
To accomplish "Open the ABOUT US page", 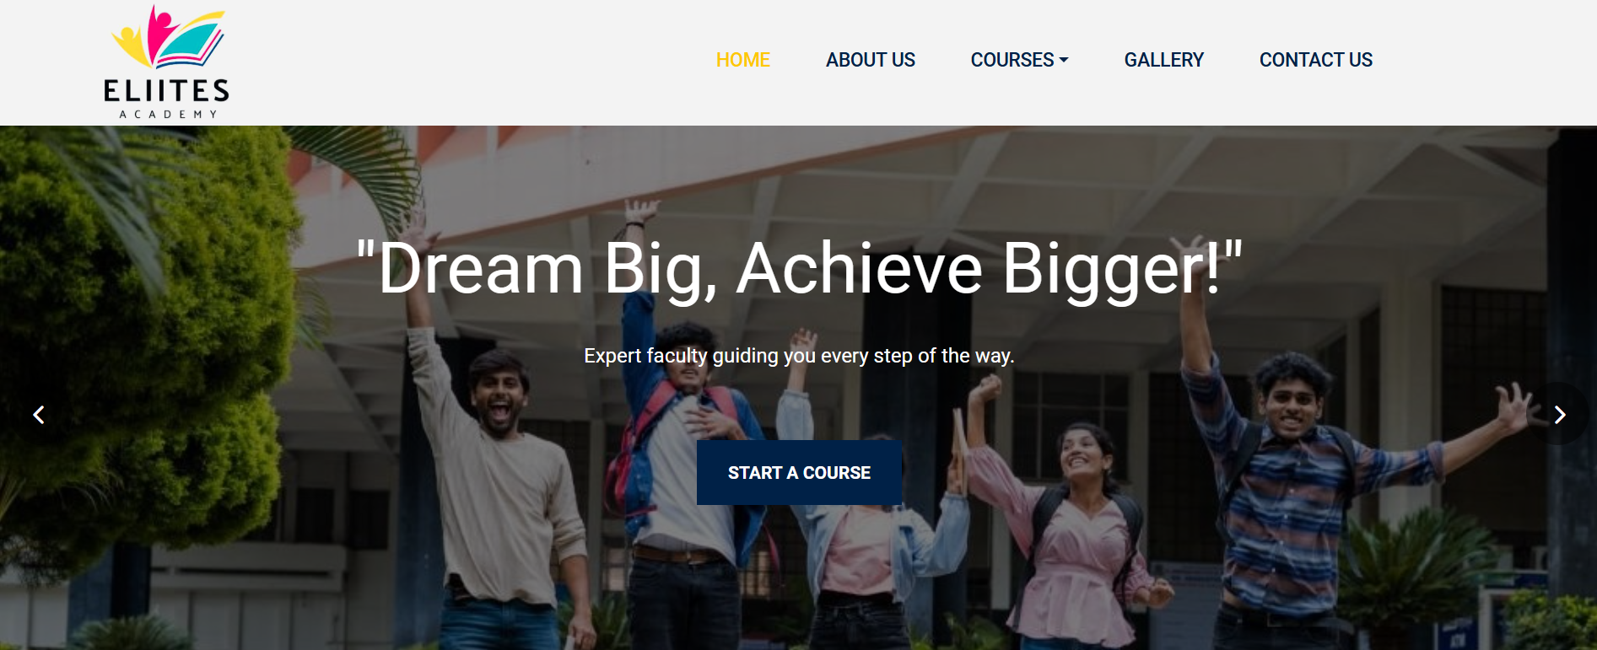I will pos(870,60).
